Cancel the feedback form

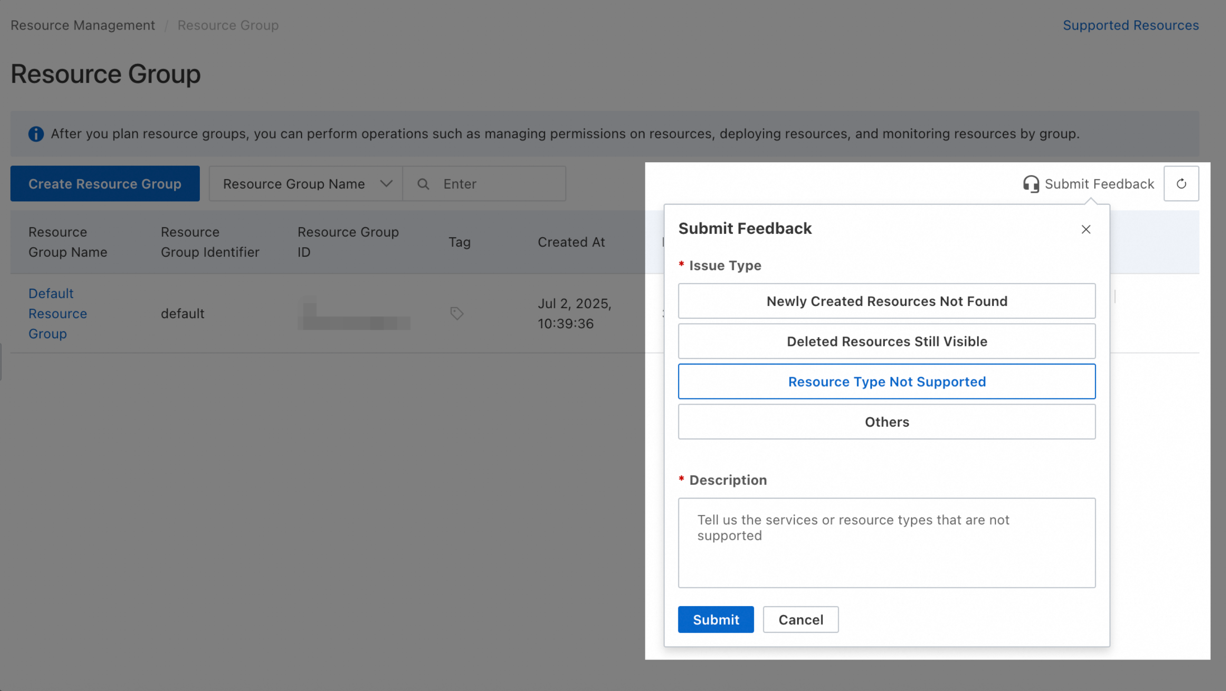(x=800, y=619)
